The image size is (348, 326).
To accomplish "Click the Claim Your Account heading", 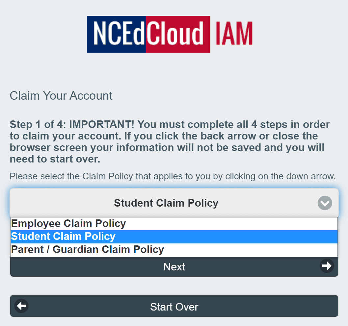I will coord(61,96).
